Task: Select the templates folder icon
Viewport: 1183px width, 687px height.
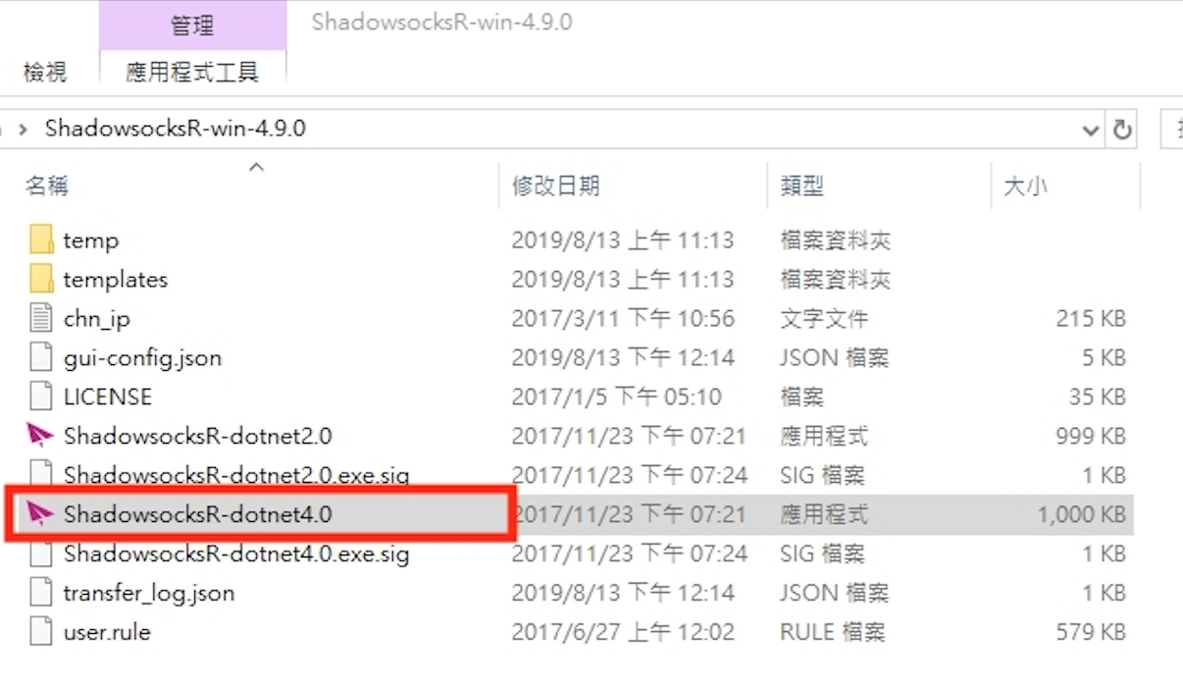Action: pos(41,279)
